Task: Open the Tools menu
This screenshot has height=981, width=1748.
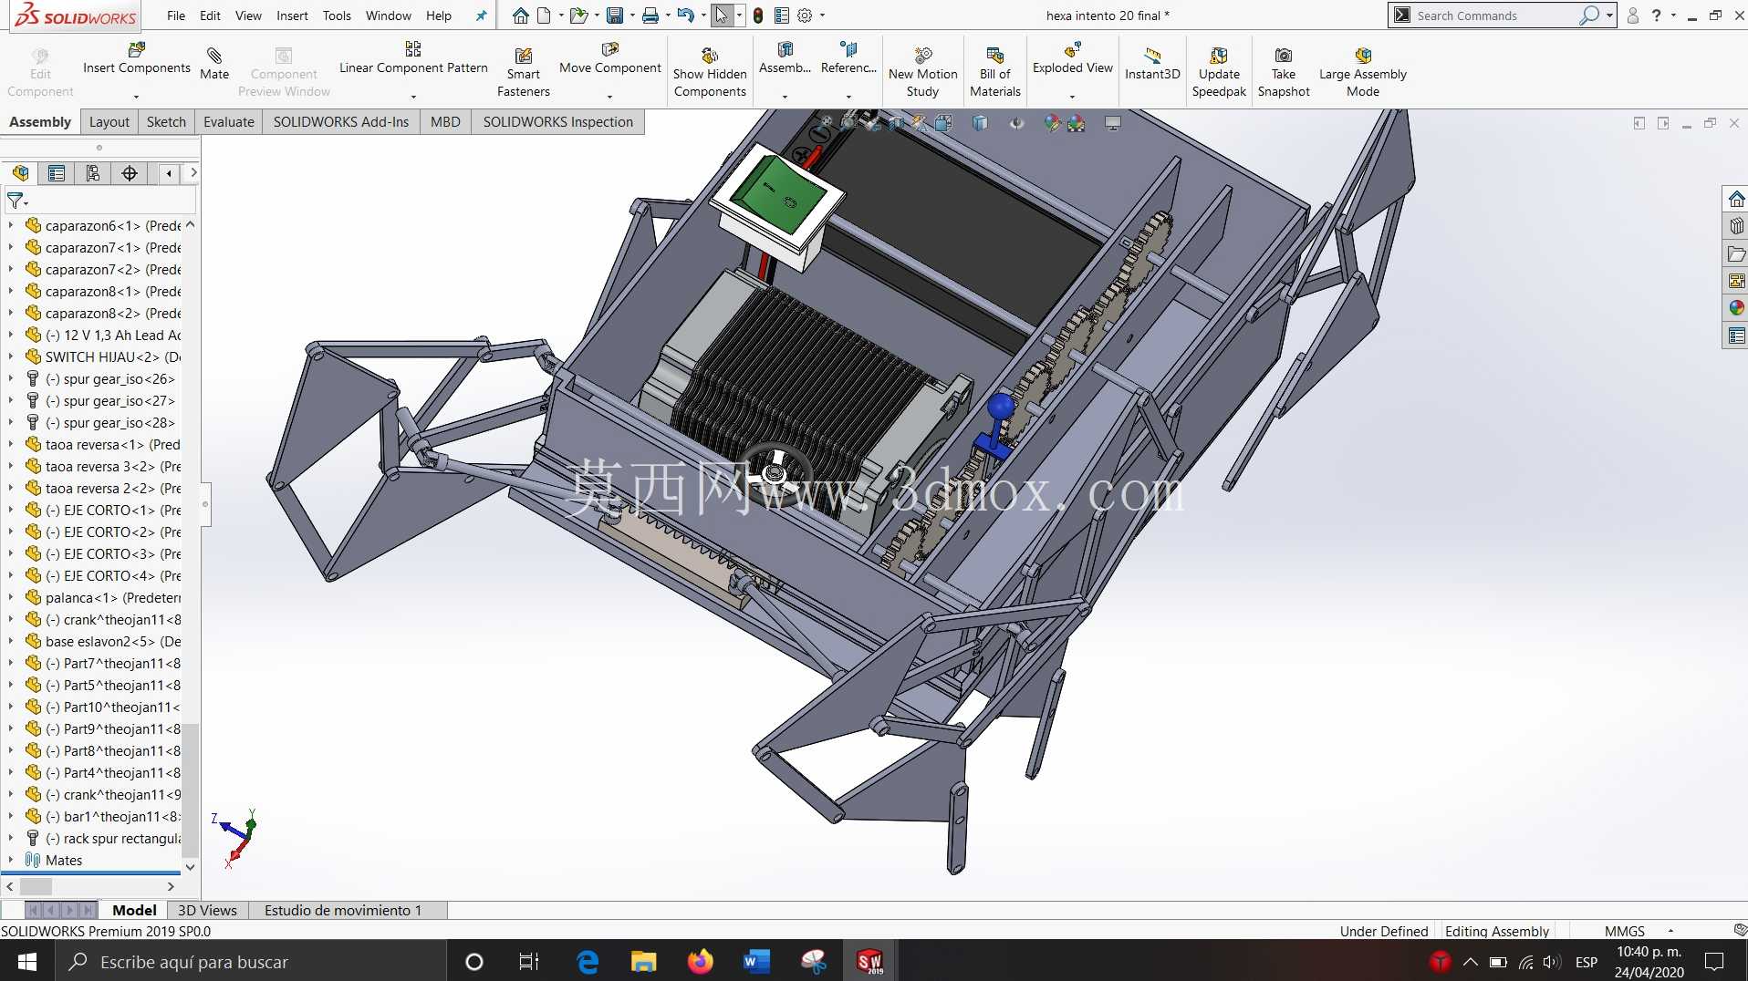Action: 337,15
